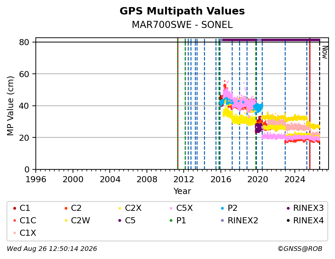Click the MP Value (cm) axis label

coord(10,106)
